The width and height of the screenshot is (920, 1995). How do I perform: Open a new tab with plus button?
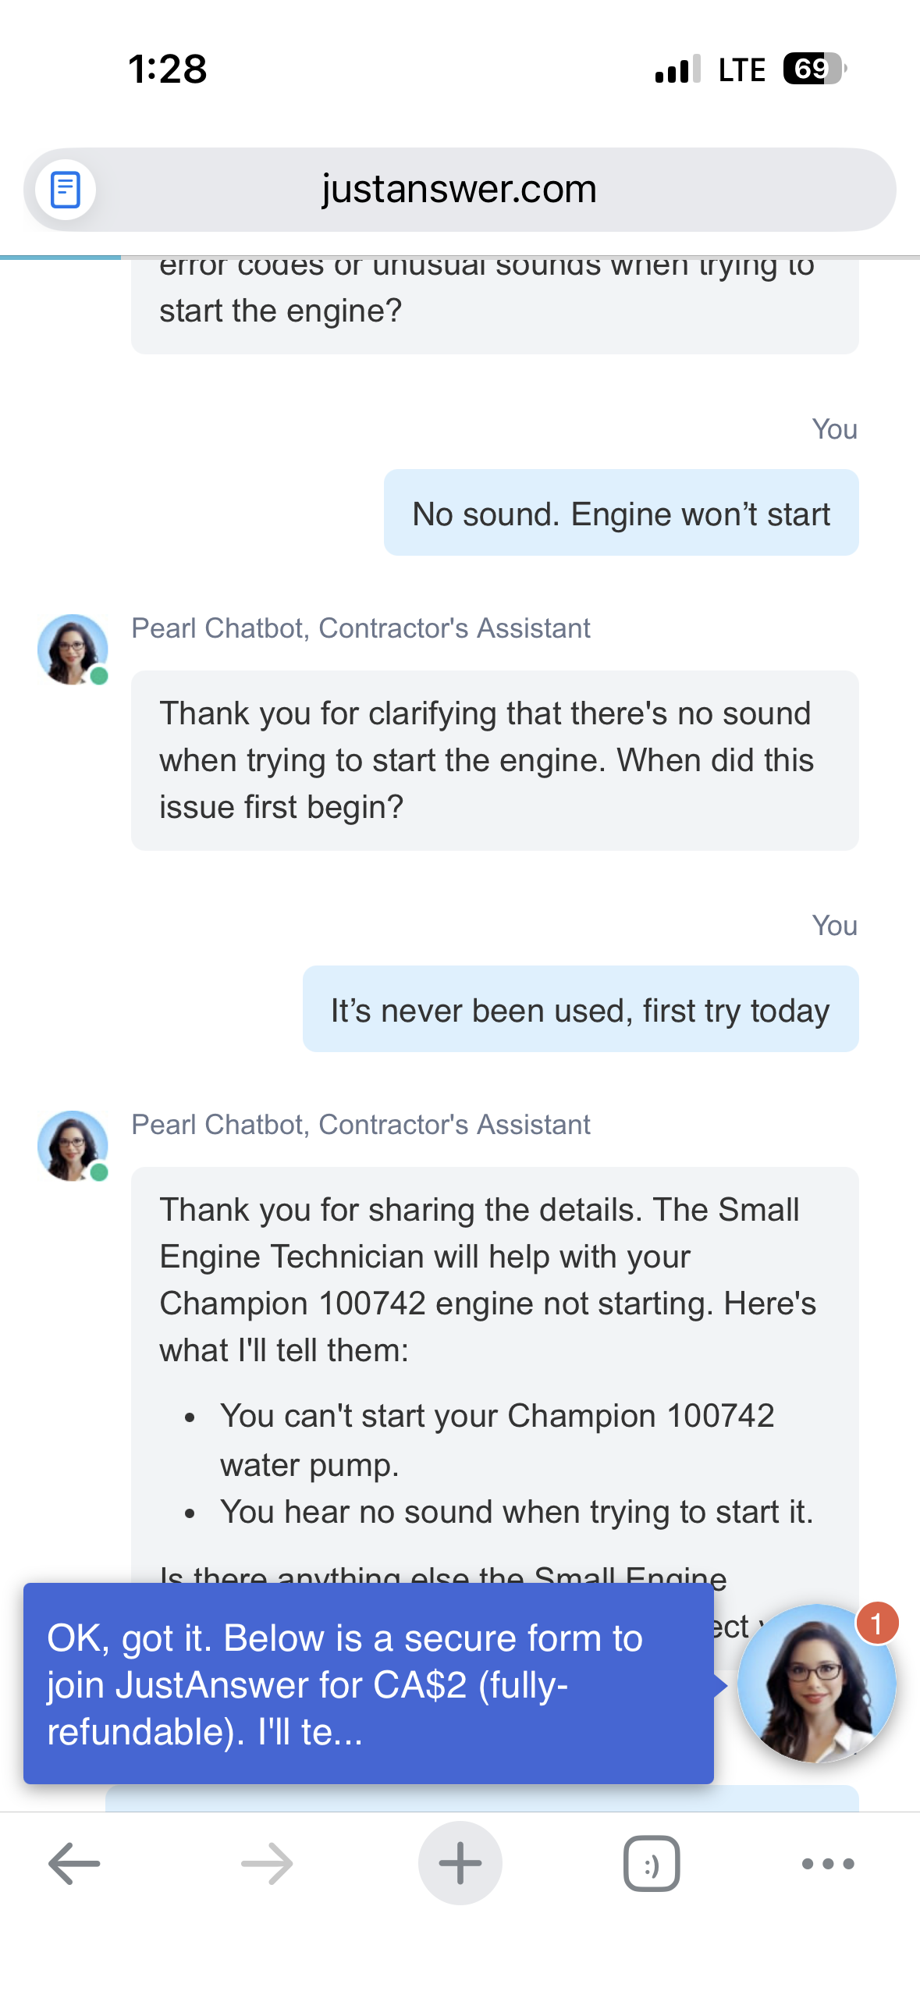[460, 1863]
